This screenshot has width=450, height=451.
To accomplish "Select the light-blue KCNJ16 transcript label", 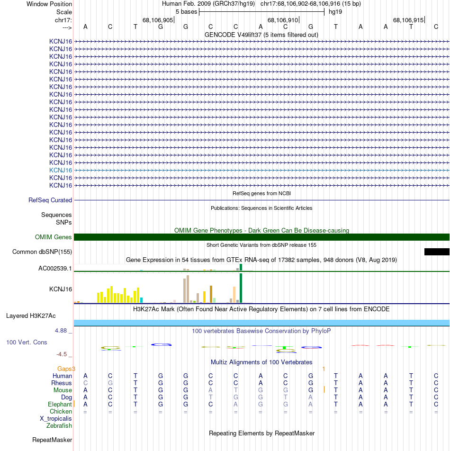I will (60, 170).
